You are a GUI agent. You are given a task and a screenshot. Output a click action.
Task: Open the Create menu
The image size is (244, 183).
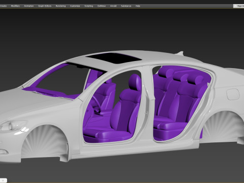click(x=3, y=6)
